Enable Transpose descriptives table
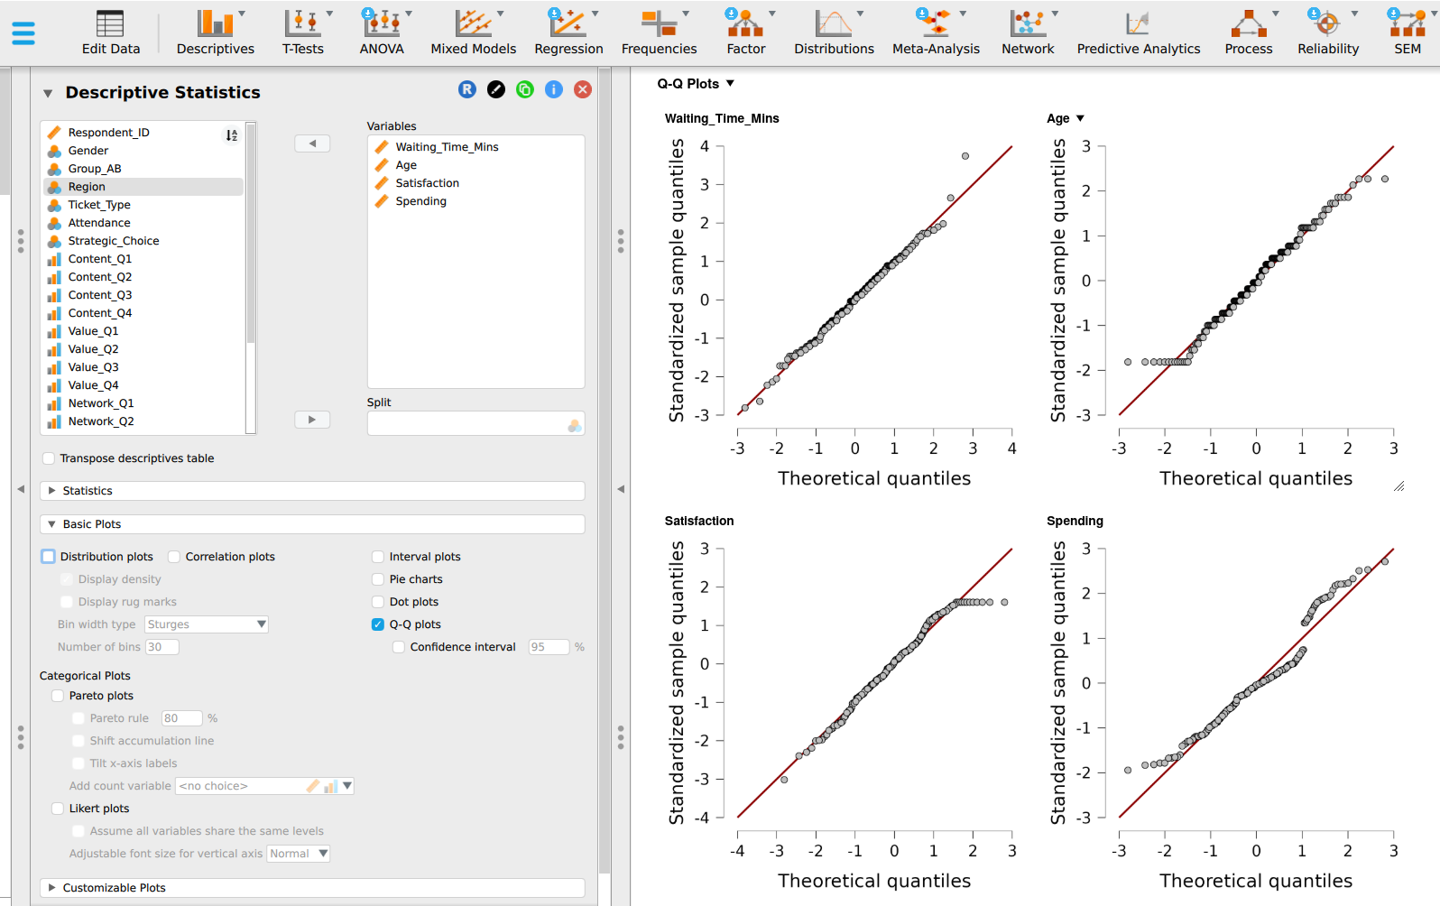The image size is (1440, 906). coord(49,458)
